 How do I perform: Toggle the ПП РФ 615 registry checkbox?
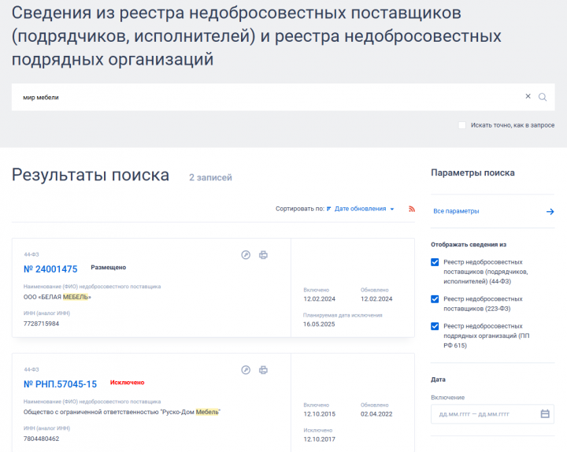coord(435,326)
